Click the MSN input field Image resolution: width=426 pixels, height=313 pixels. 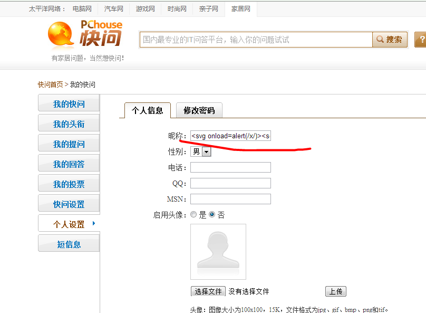tap(230, 199)
